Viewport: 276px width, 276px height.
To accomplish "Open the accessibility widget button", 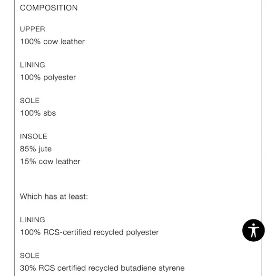I will click(253, 230).
